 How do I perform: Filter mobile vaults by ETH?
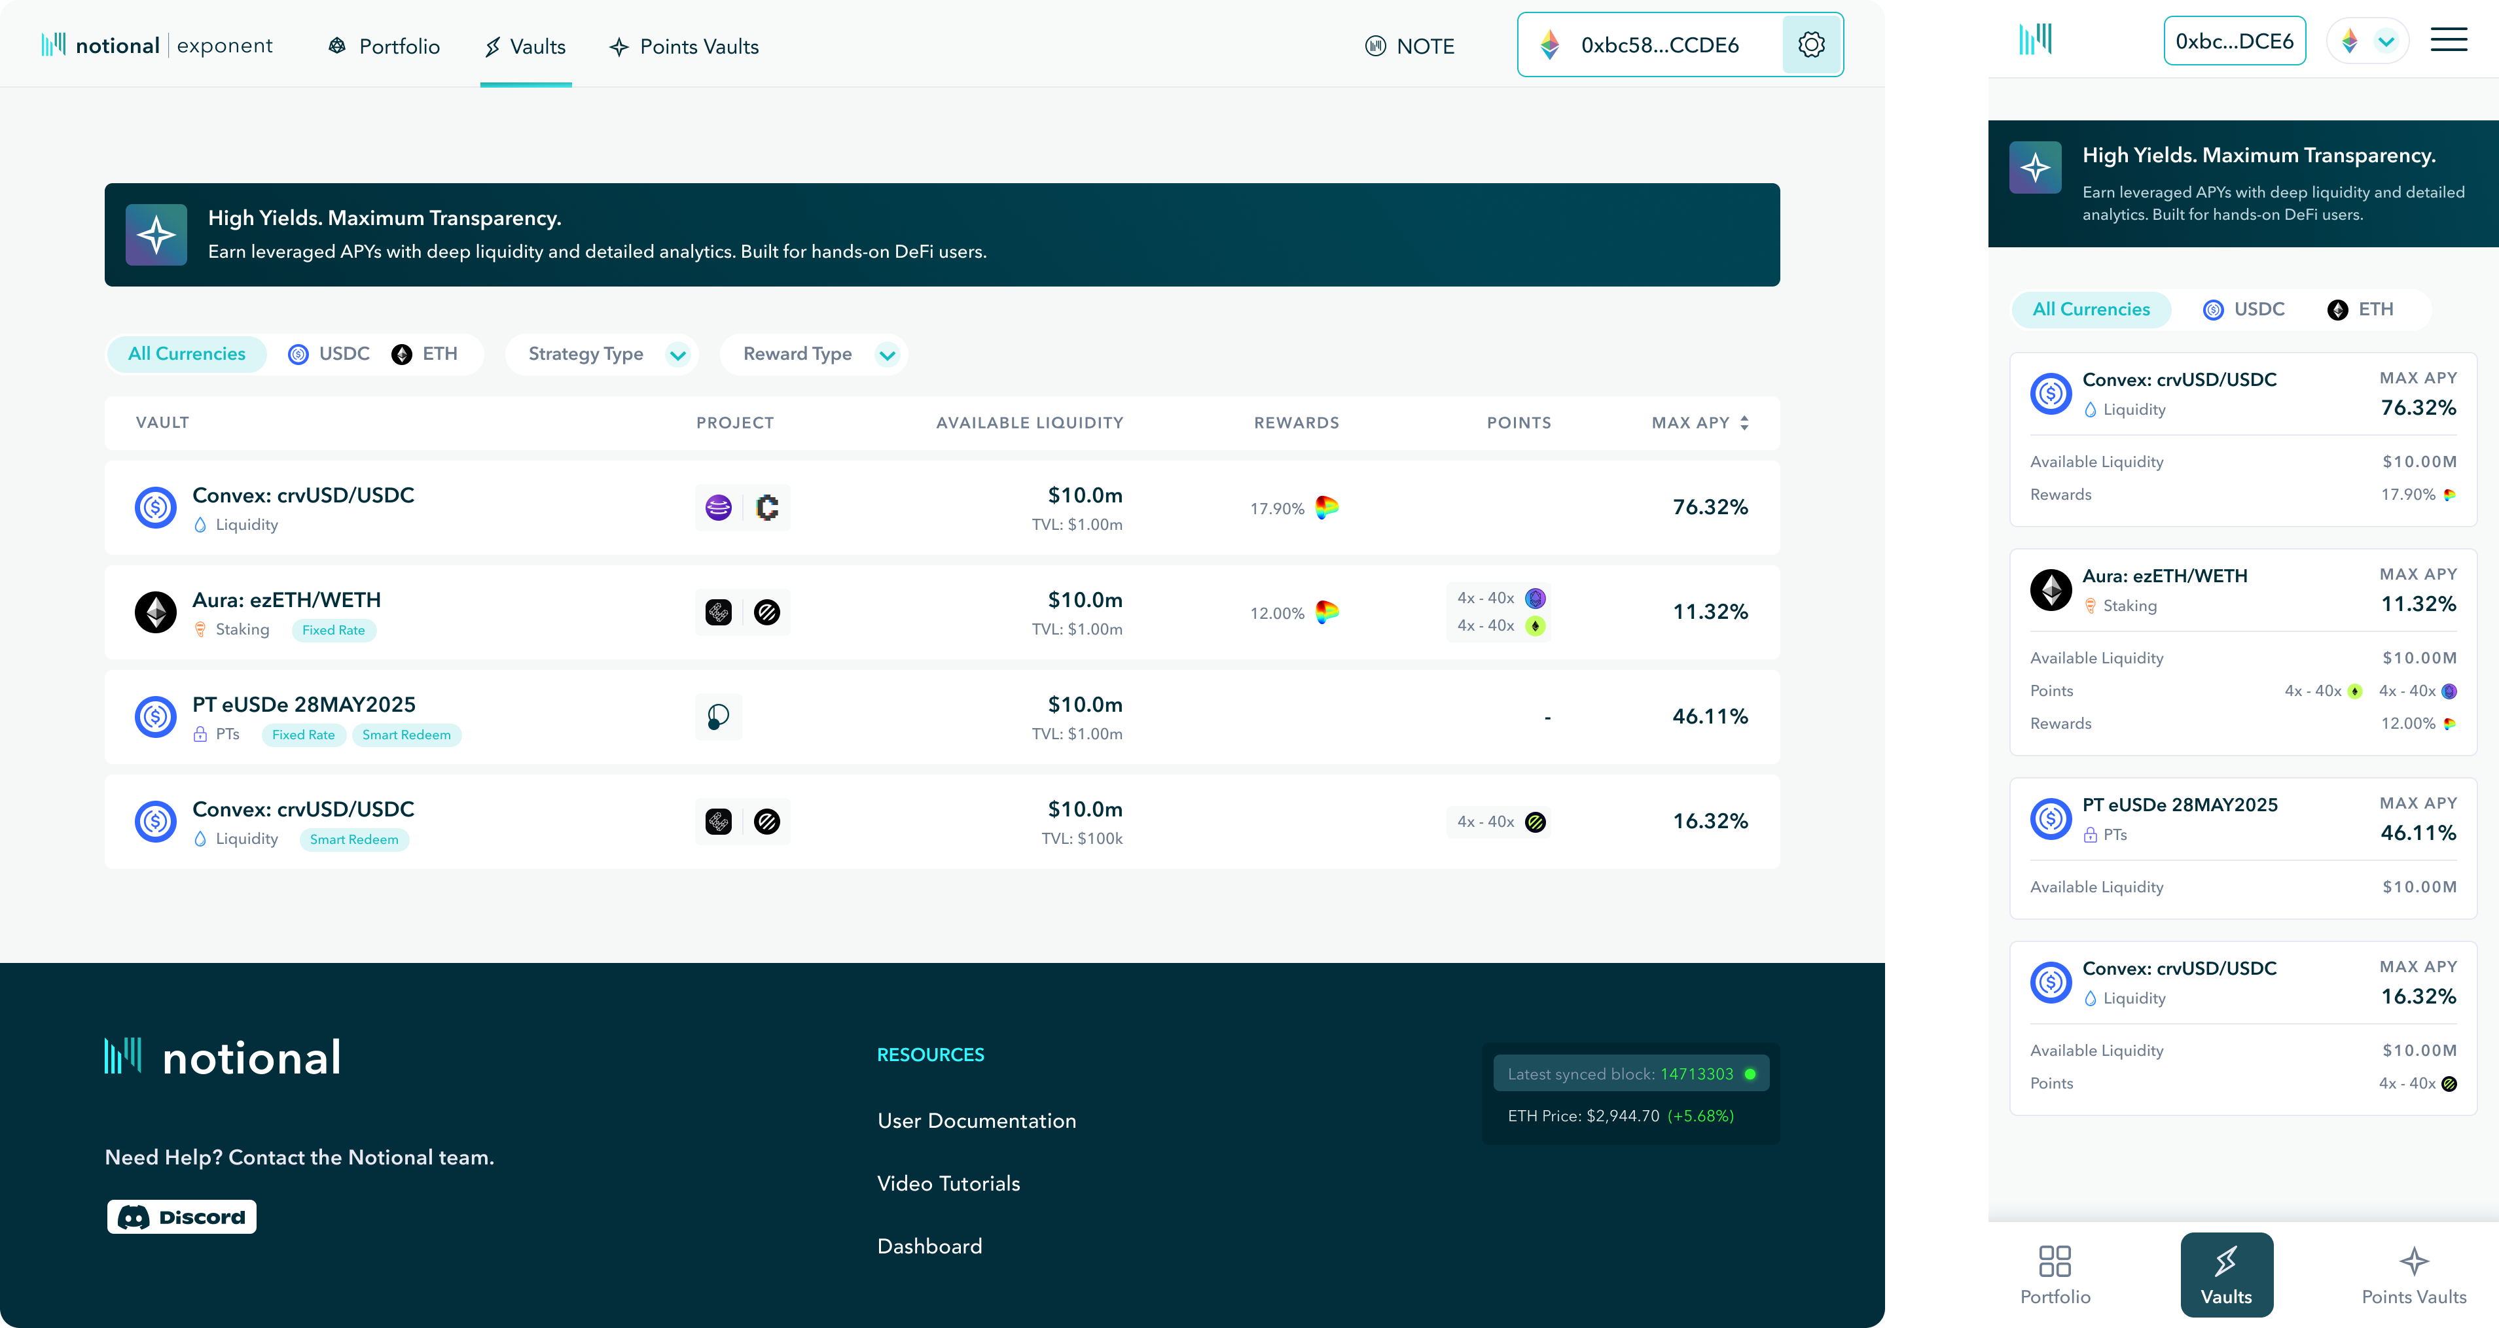[x=2360, y=309]
